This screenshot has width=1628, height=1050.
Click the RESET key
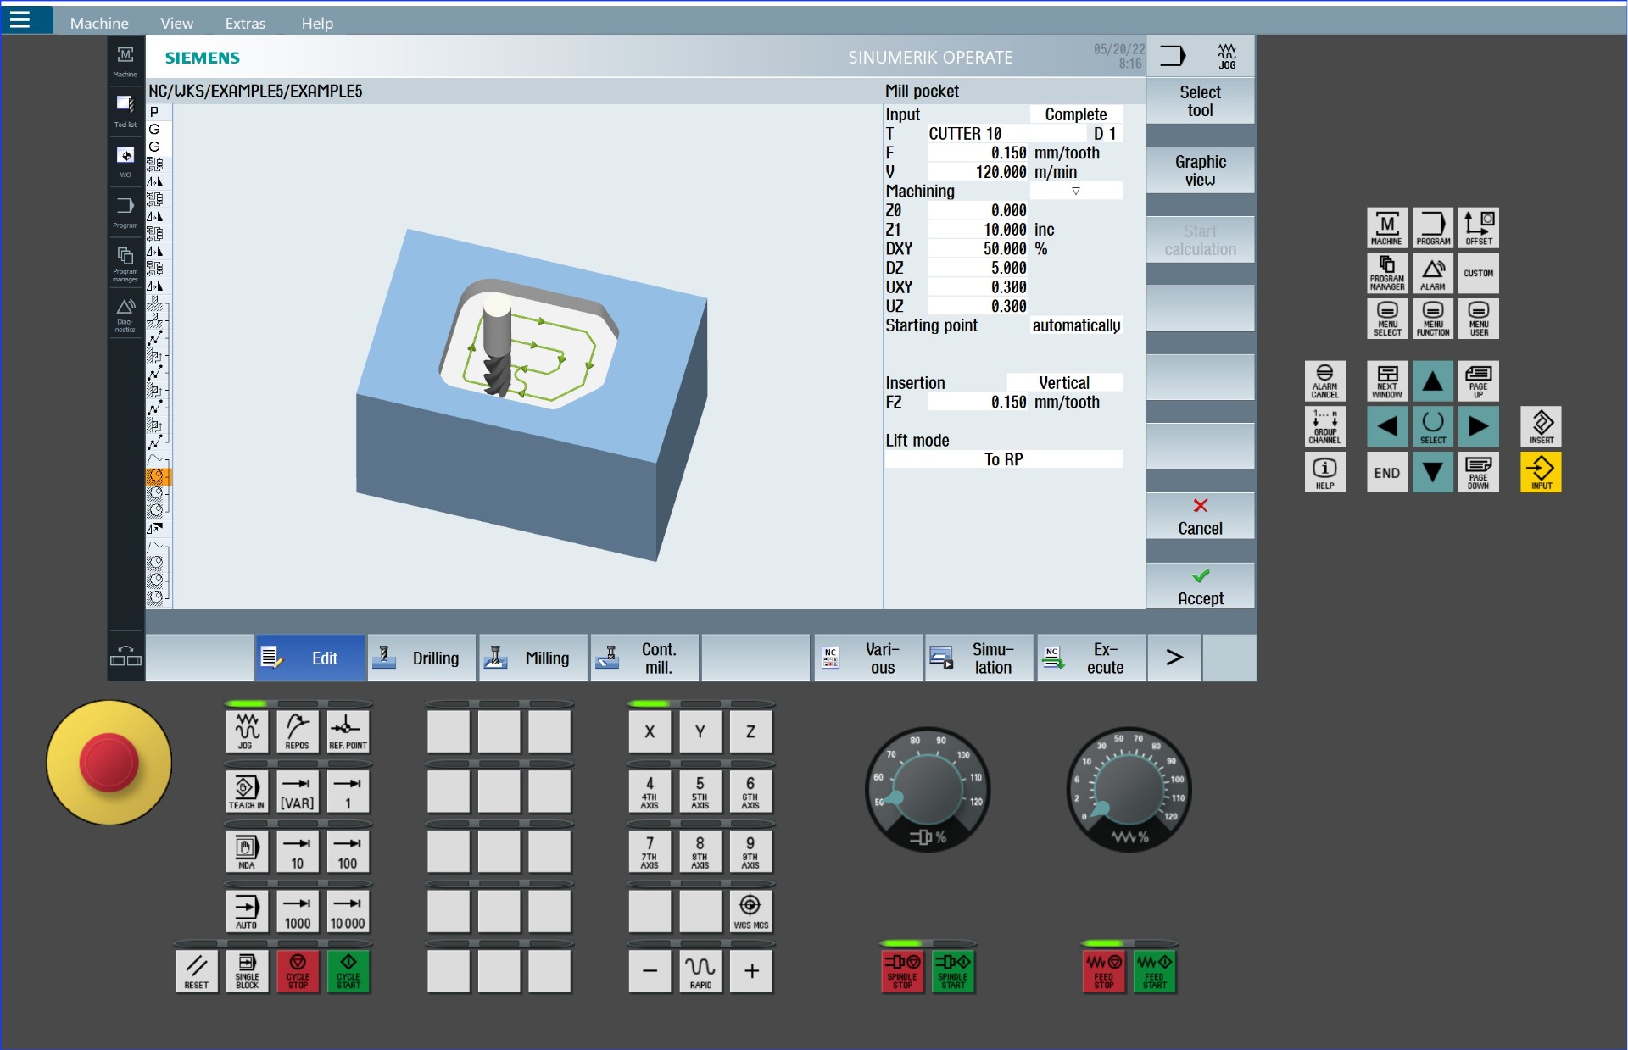(x=197, y=970)
